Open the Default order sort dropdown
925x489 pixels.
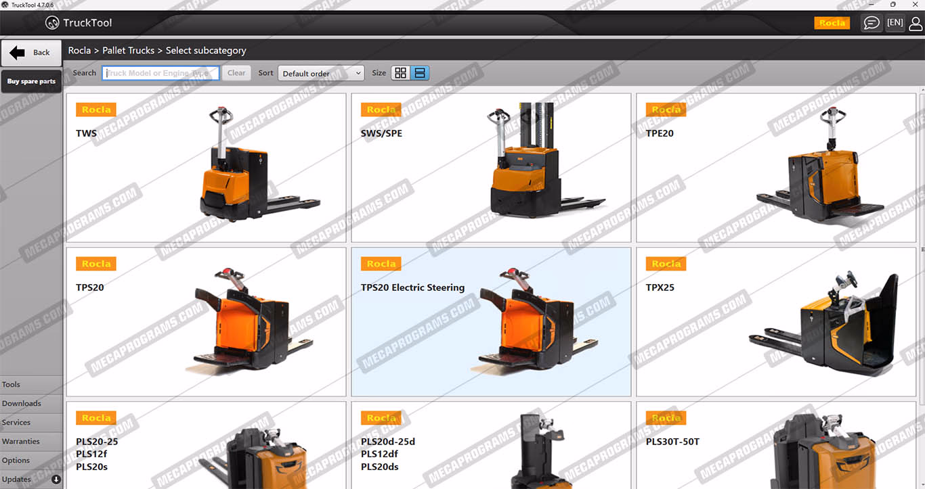coord(321,73)
